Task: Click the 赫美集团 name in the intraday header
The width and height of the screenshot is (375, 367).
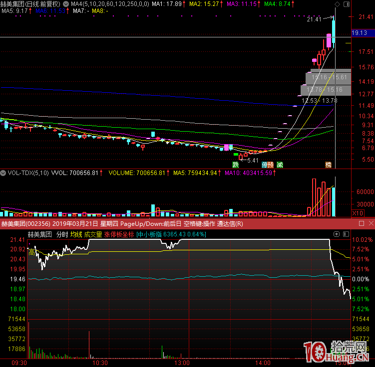Action: [40, 234]
